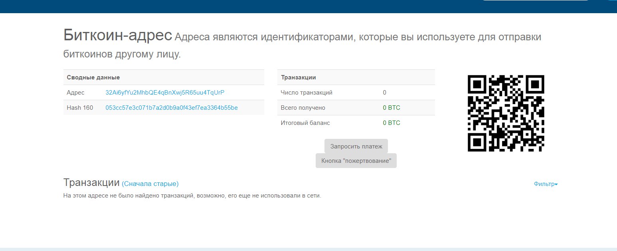Click the Кнопка "пожертвование" button
This screenshot has height=251, width=617.
coord(356,161)
